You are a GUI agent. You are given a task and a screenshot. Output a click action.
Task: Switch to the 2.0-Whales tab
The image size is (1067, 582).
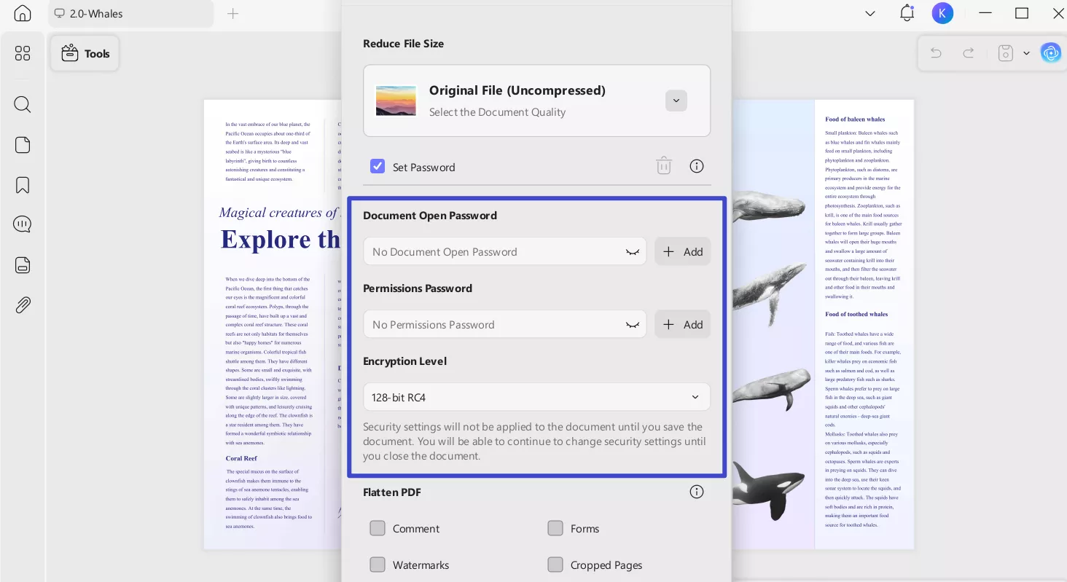pos(131,13)
